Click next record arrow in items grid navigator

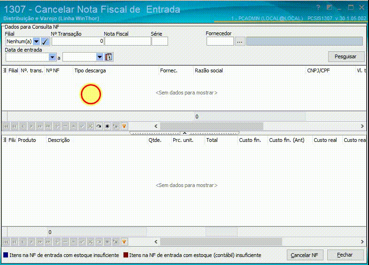pyautogui.click(x=31, y=242)
